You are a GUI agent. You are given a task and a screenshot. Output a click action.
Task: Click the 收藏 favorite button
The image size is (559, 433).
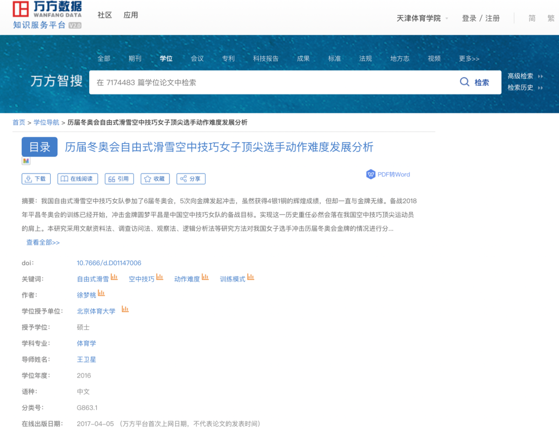click(155, 179)
